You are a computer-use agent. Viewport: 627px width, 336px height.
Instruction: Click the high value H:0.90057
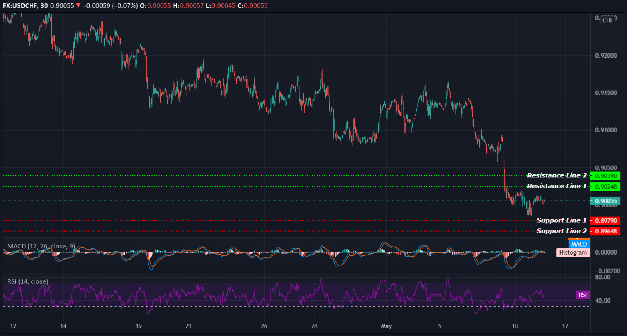tap(188, 6)
